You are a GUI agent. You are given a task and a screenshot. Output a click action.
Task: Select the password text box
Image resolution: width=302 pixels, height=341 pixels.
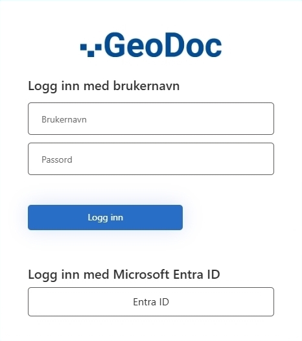[151, 159]
